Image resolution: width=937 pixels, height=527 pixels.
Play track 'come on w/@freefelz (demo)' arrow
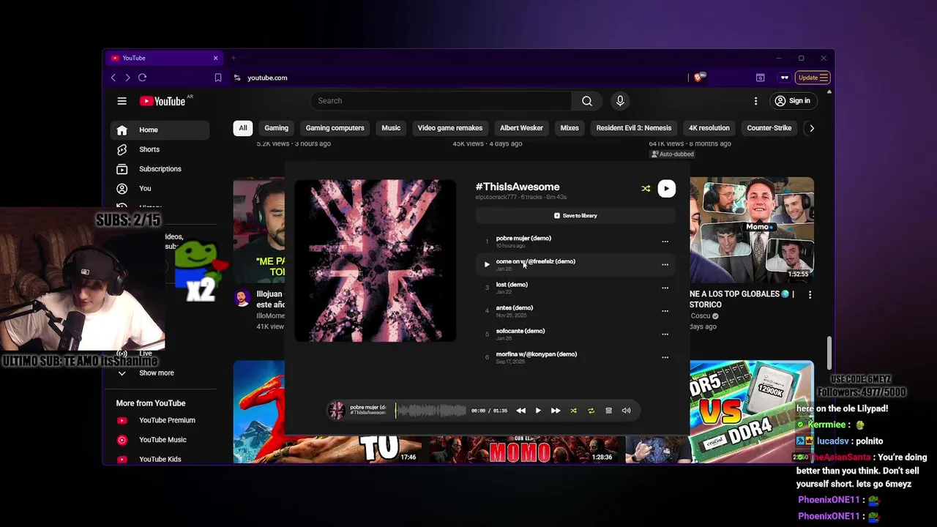pyautogui.click(x=487, y=264)
